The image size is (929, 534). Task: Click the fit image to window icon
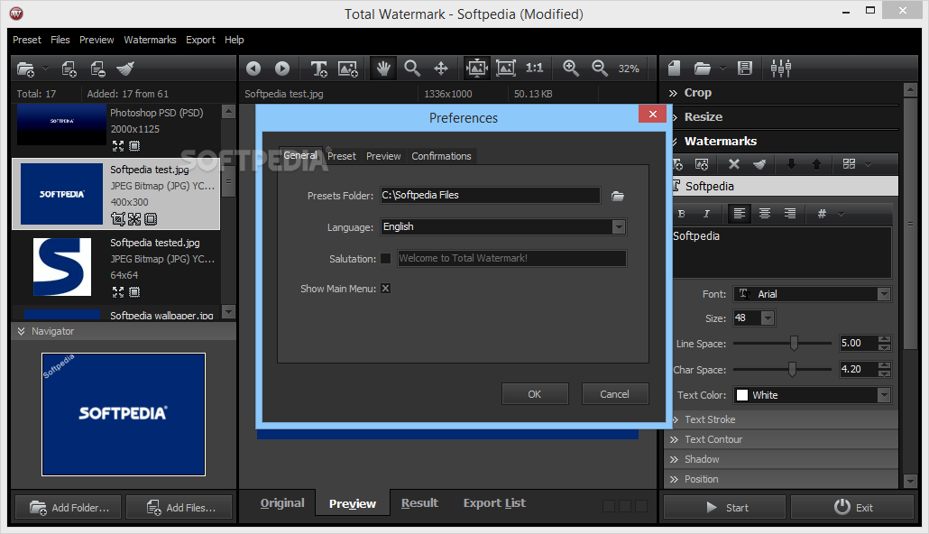point(477,69)
